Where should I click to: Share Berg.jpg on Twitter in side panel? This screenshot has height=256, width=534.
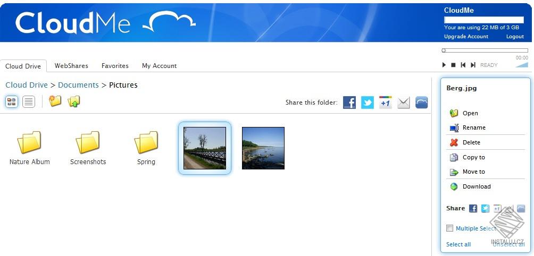[485, 208]
